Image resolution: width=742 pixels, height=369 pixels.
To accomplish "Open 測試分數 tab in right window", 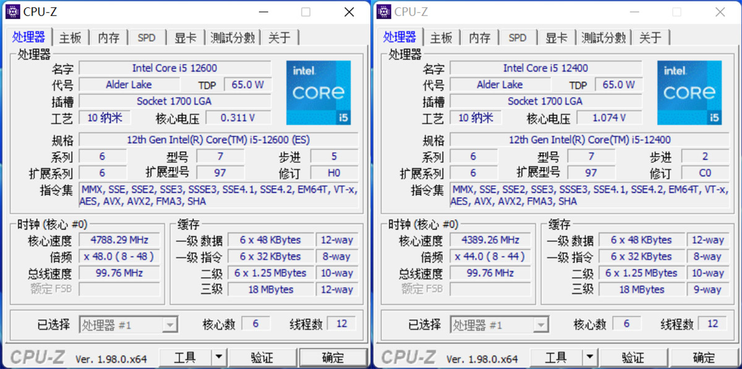I will [x=603, y=38].
